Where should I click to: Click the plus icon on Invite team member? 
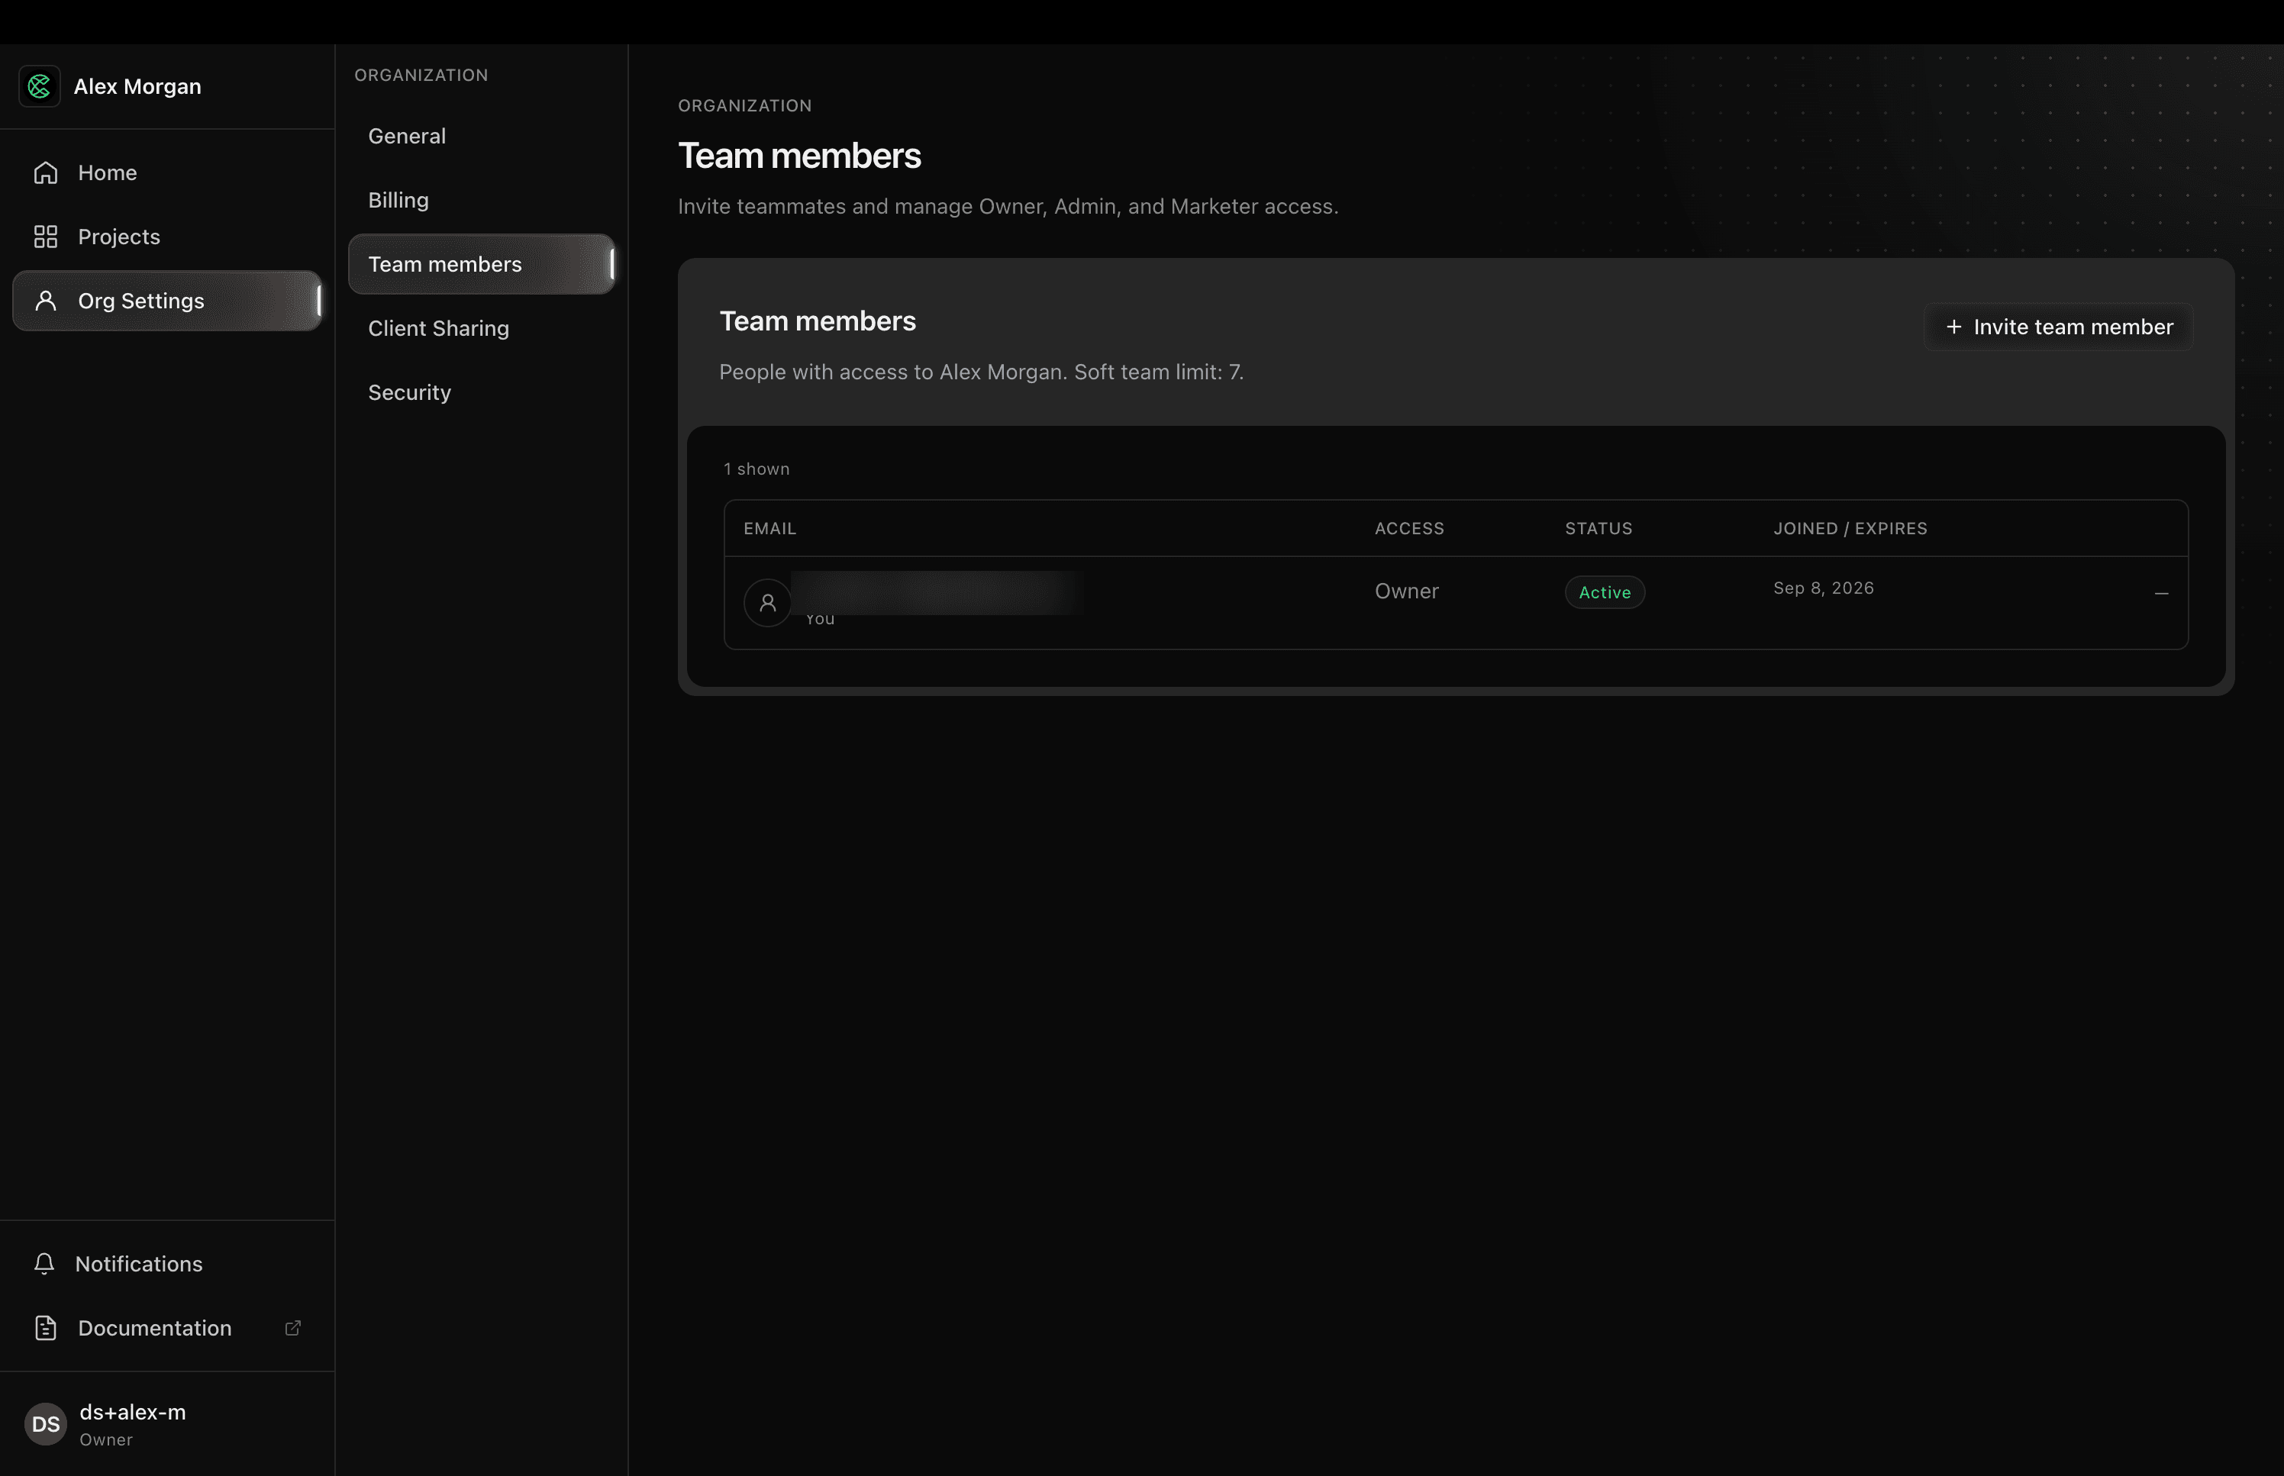pyautogui.click(x=1953, y=327)
